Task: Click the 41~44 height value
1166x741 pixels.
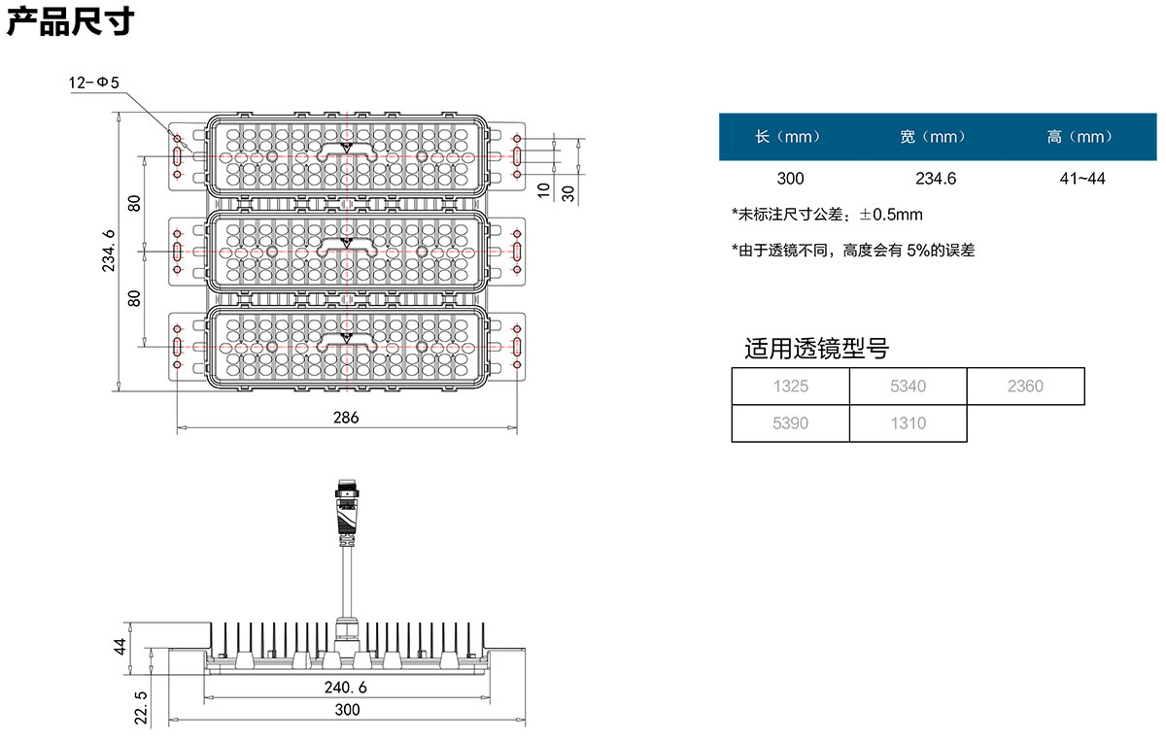Action: click(1082, 179)
